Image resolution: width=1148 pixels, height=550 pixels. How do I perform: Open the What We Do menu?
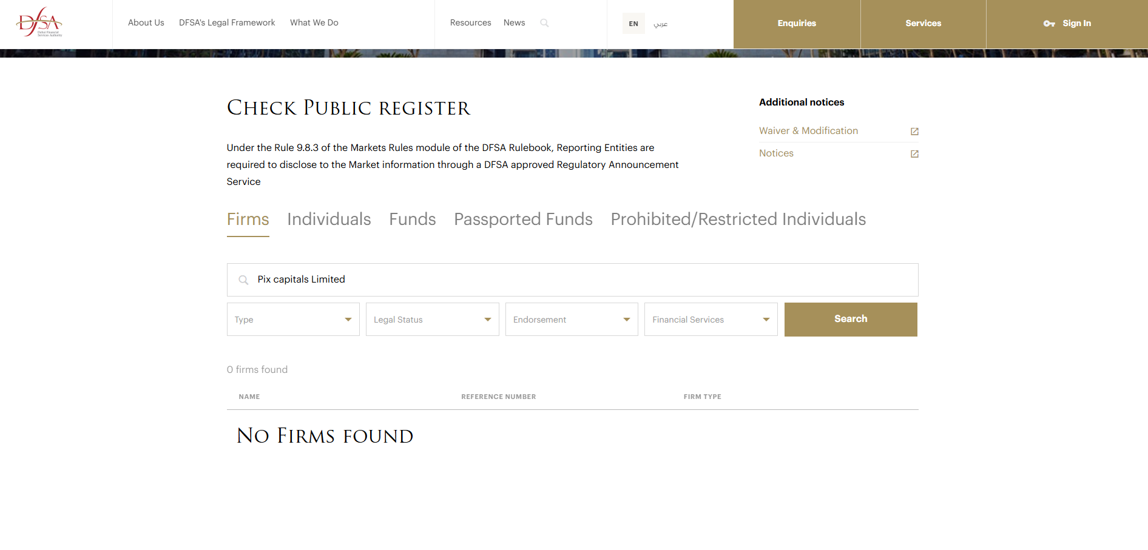pyautogui.click(x=314, y=22)
